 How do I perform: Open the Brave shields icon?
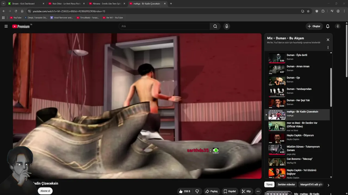[x=317, y=11]
